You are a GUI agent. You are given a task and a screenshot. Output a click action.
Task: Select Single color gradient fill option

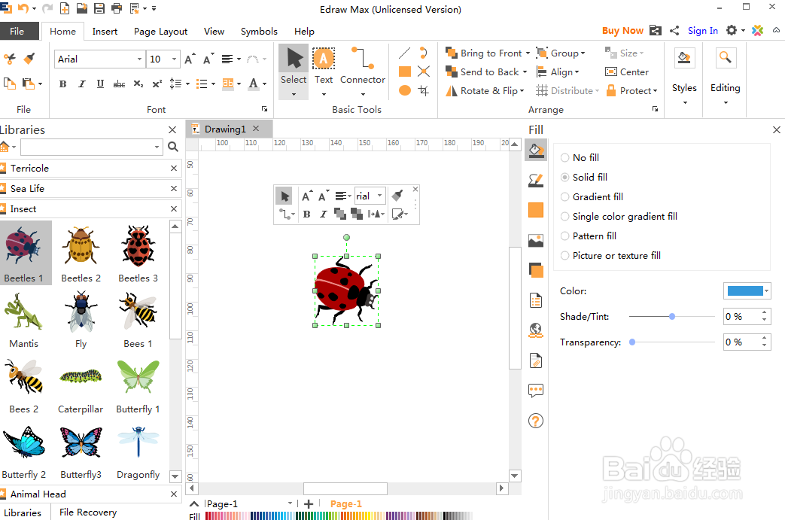(619, 216)
